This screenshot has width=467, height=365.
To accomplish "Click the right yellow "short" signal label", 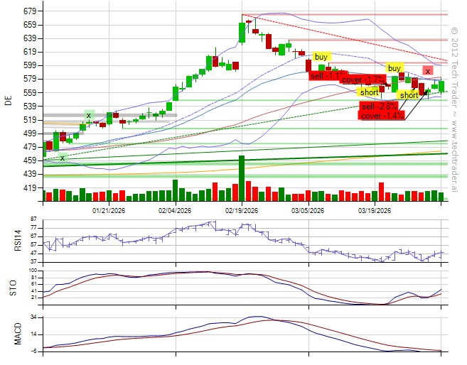I will [409, 95].
